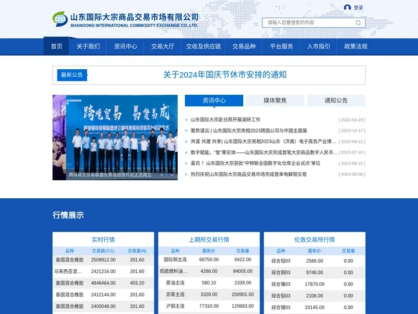The width and height of the screenshot is (418, 314).
Task: Switch to the 媒体聚焦 tab
Action: coord(275,101)
